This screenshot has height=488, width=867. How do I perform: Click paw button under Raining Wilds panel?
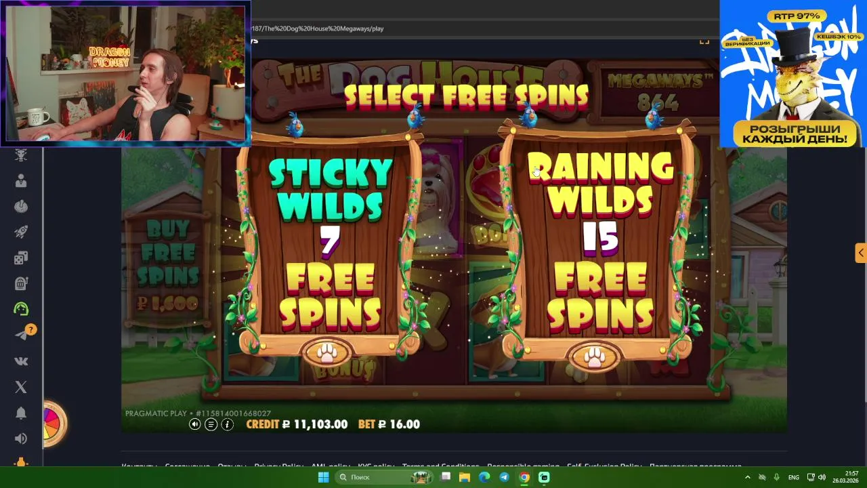[x=595, y=357]
